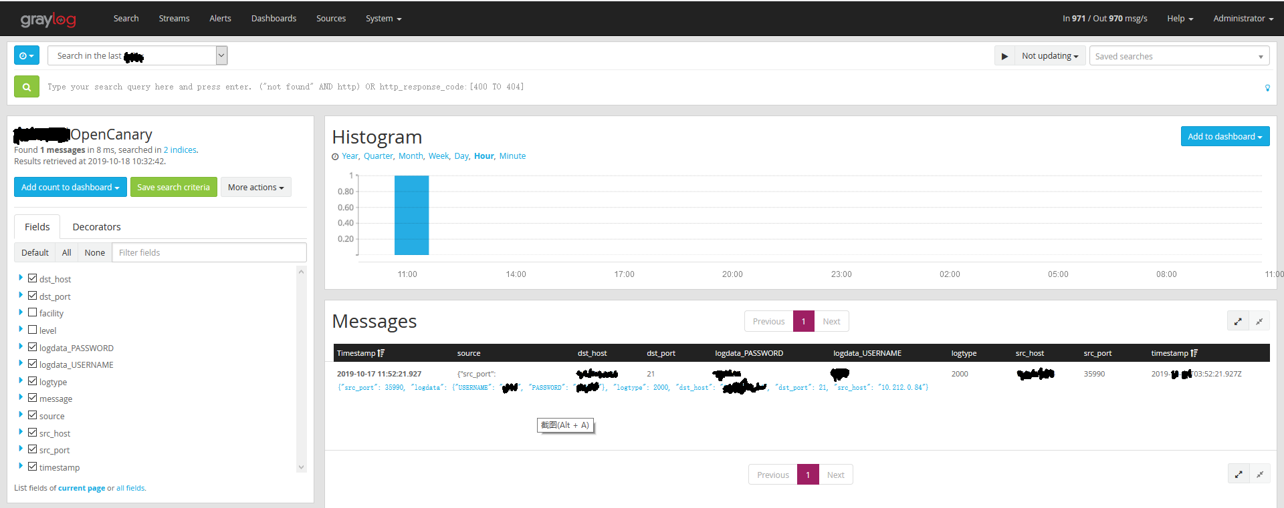Open the Not updating dropdown
The height and width of the screenshot is (508, 1284).
[x=1050, y=56]
